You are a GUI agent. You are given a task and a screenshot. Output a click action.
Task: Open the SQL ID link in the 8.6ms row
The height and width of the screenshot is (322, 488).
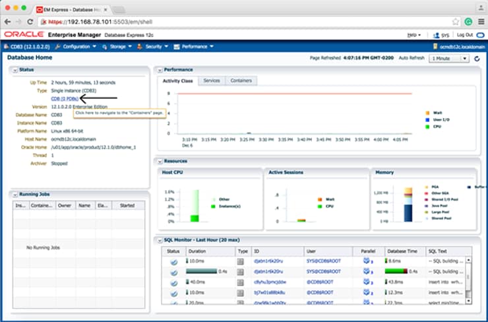[268, 261]
